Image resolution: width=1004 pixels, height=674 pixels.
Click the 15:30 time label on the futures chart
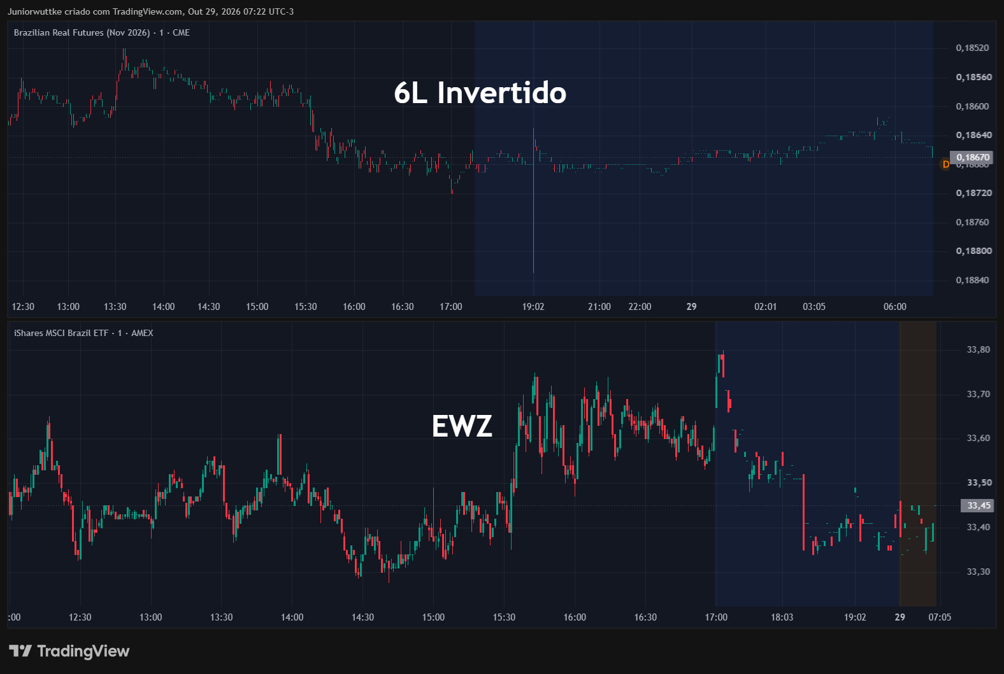(306, 307)
